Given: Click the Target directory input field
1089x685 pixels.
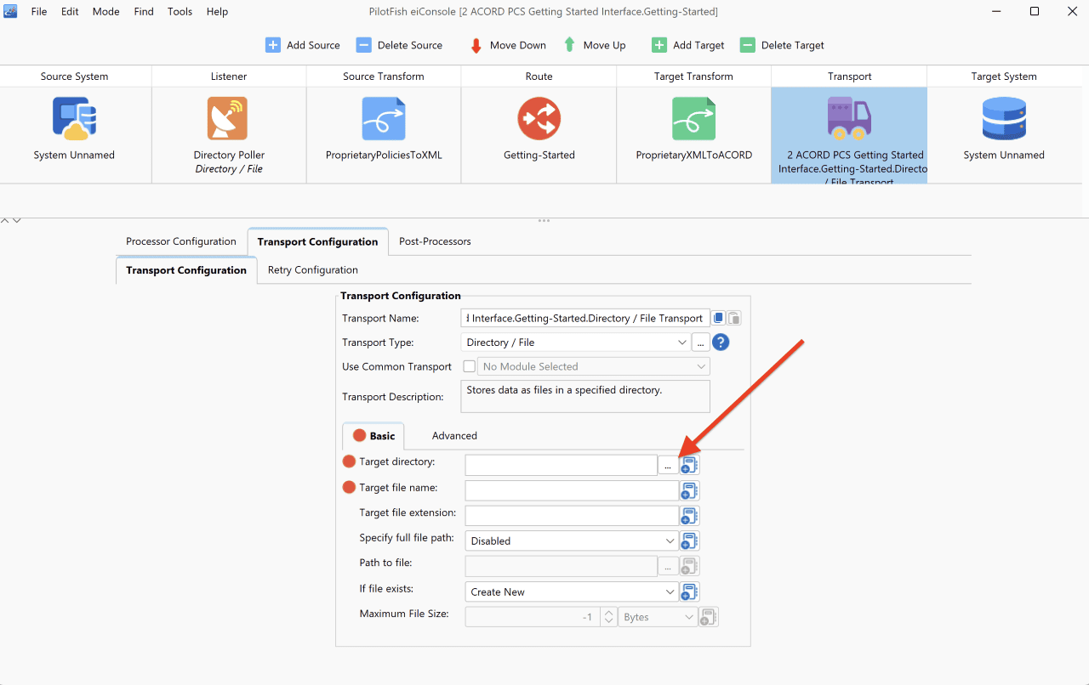Looking at the screenshot, I should click(x=561, y=465).
